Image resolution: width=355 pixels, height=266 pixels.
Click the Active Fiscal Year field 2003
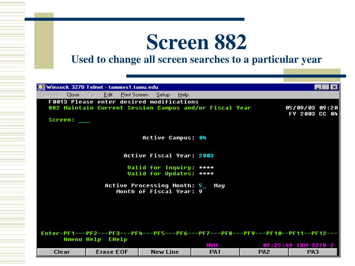click(x=206, y=156)
